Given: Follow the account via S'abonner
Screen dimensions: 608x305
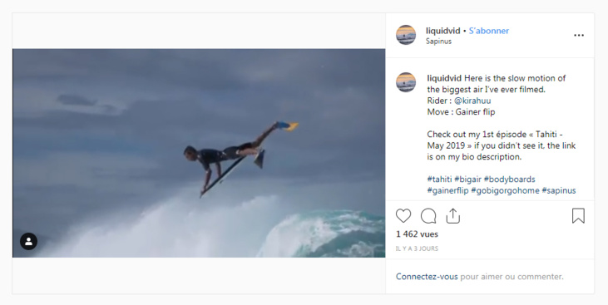Looking at the screenshot, I should [x=488, y=31].
